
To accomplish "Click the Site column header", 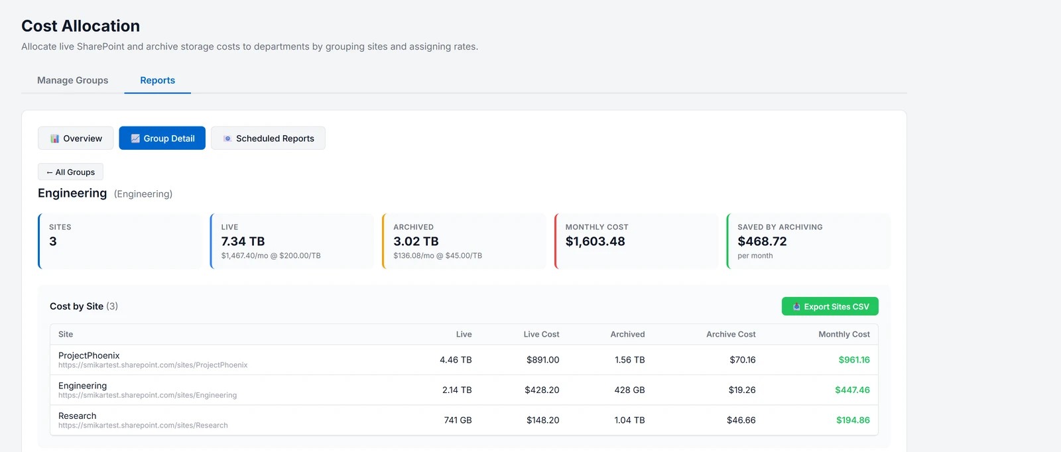I will click(x=66, y=335).
